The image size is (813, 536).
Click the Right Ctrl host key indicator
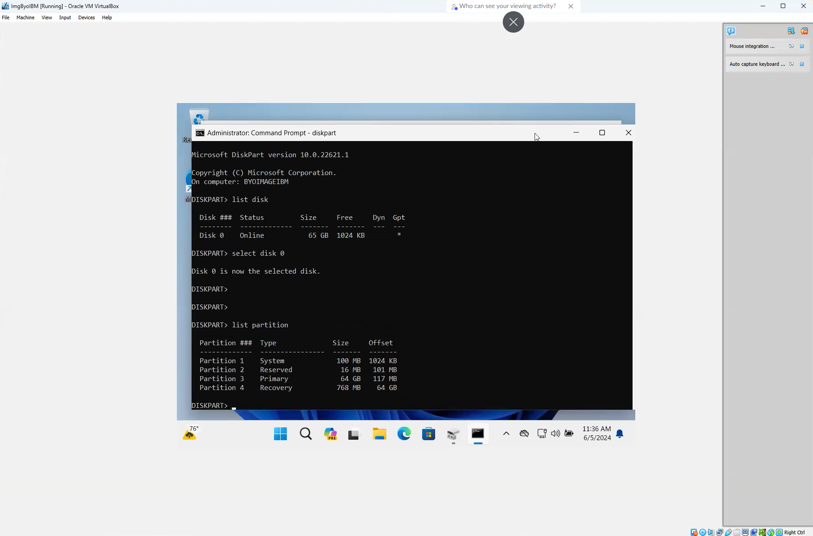tap(795, 532)
